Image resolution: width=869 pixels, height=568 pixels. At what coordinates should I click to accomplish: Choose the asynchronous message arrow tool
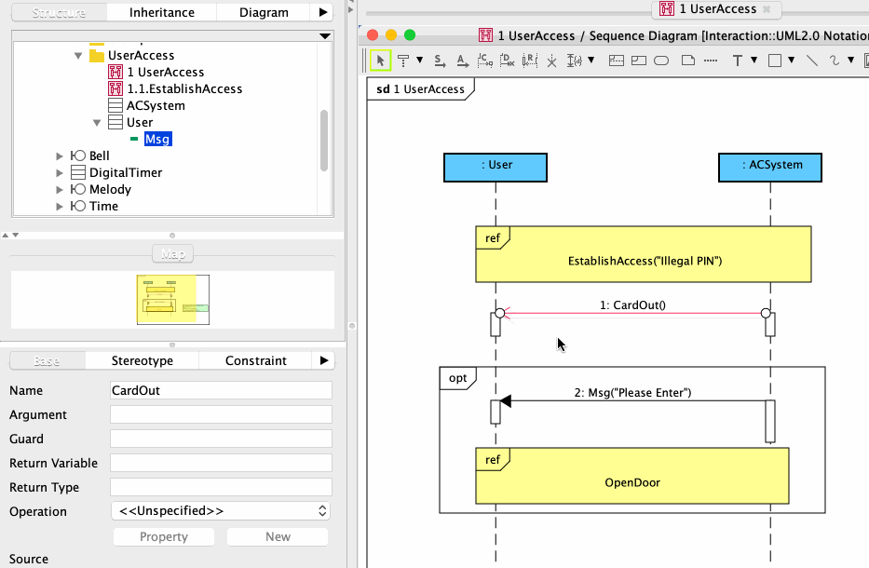pyautogui.click(x=462, y=61)
